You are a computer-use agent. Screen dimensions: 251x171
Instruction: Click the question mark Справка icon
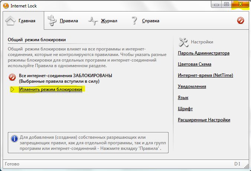134,21
